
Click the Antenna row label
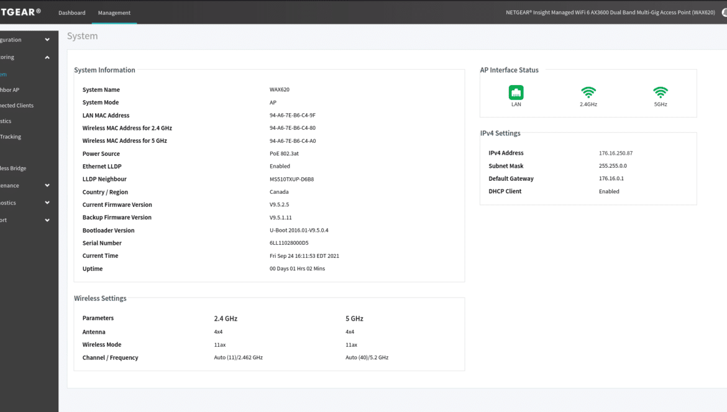click(94, 332)
